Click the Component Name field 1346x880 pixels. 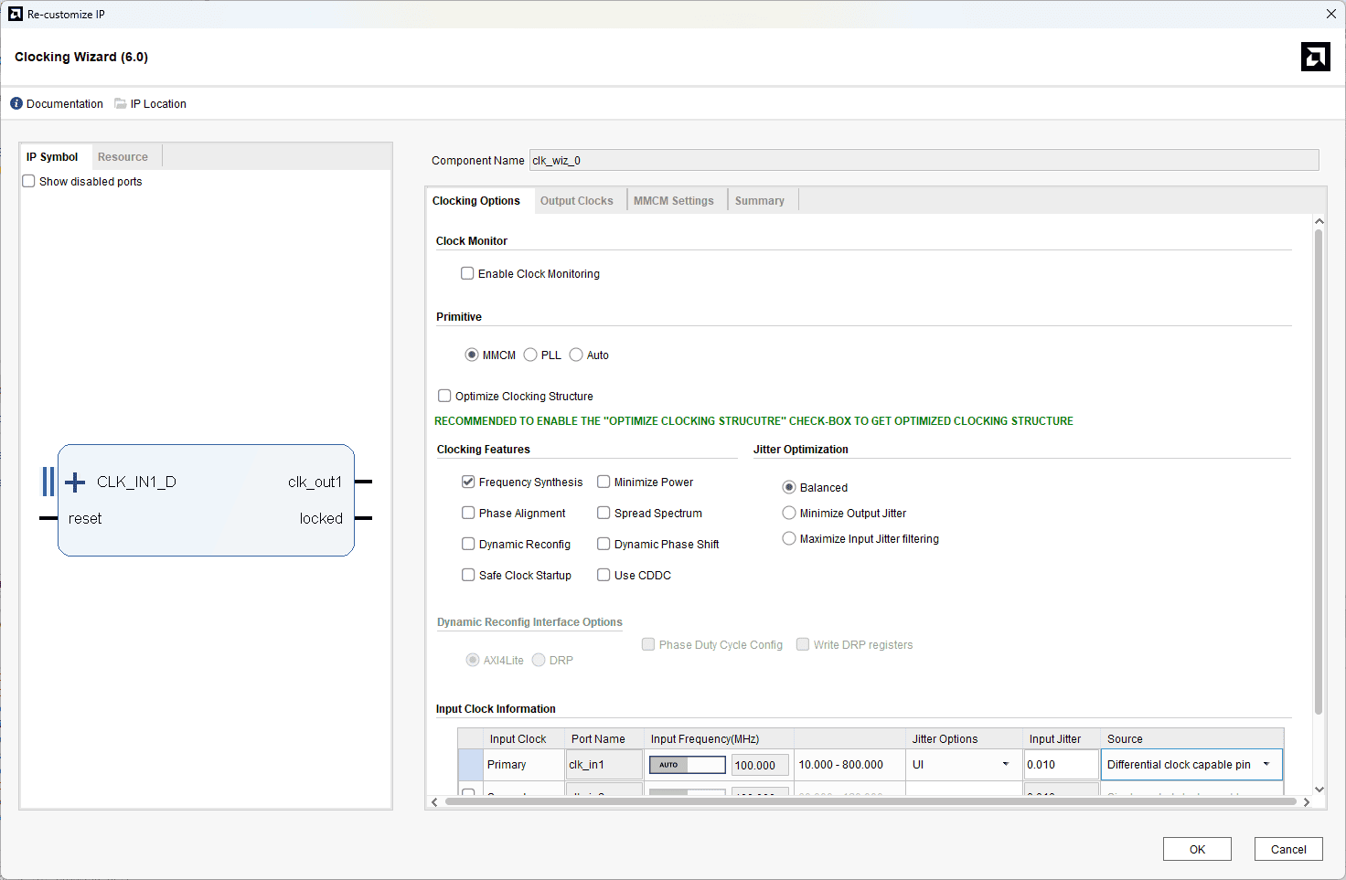pos(924,160)
